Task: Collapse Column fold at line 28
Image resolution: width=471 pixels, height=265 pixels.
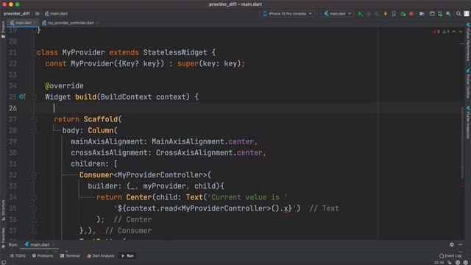Action: [x=34, y=130]
